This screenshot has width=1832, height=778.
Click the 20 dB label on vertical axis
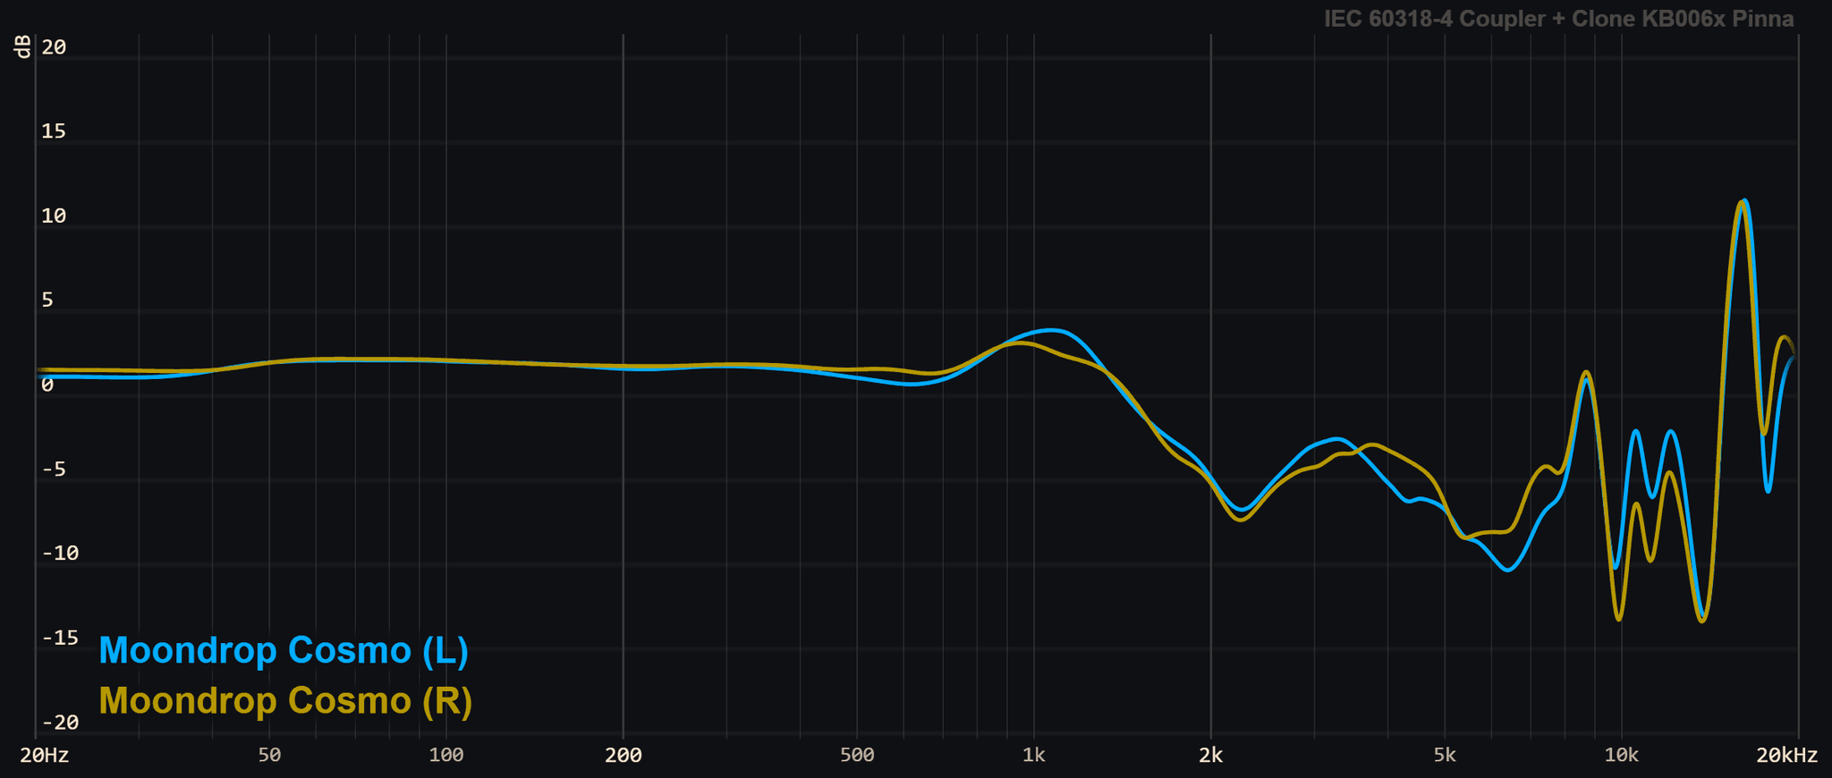coord(54,47)
